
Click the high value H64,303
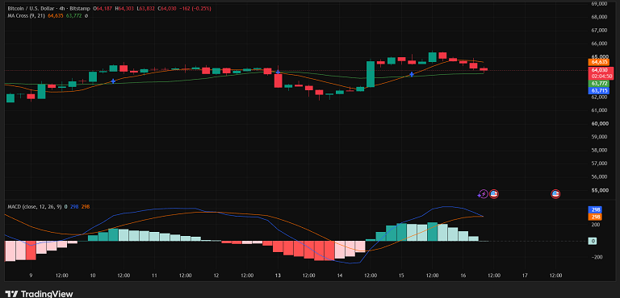click(124, 8)
